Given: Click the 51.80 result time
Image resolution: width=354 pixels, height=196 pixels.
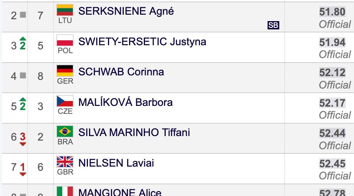Looking at the screenshot, I should click(332, 12).
